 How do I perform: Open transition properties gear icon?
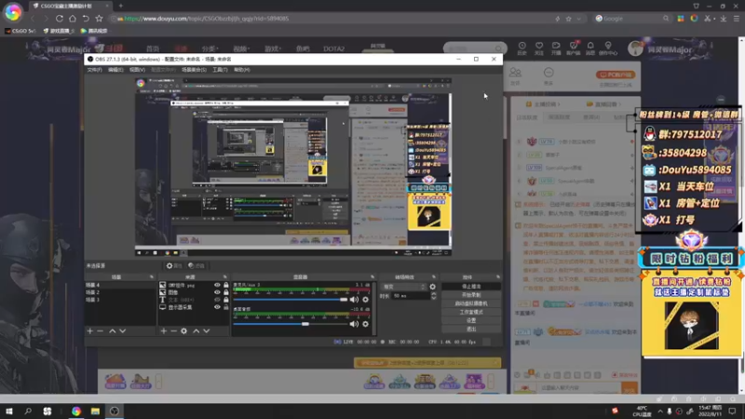click(432, 287)
